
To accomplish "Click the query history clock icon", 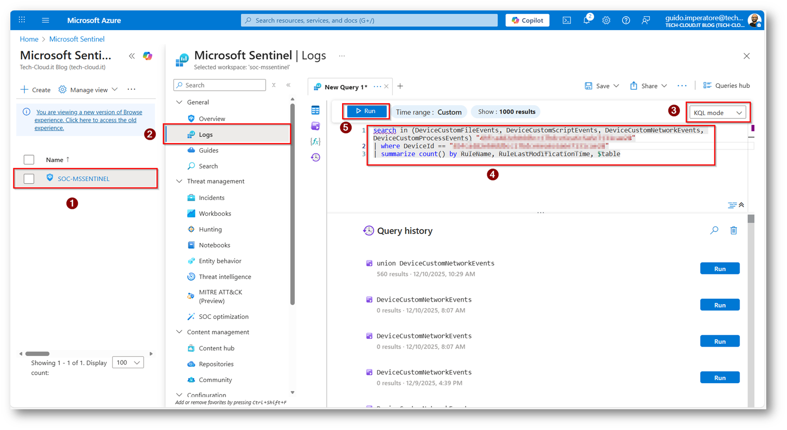I will (x=315, y=157).
